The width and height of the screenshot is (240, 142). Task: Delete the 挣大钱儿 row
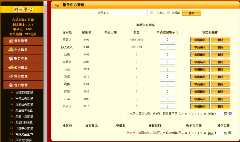coord(220,47)
